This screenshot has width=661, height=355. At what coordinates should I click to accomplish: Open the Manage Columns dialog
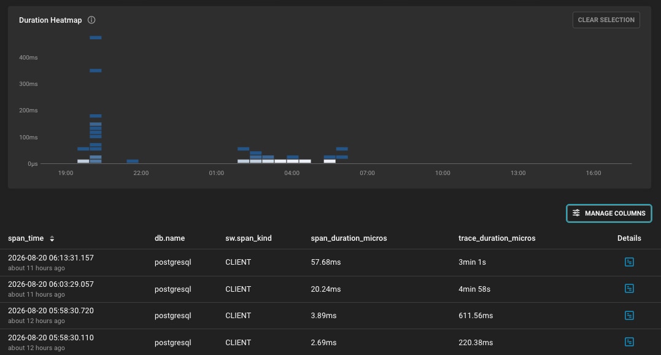[609, 213]
